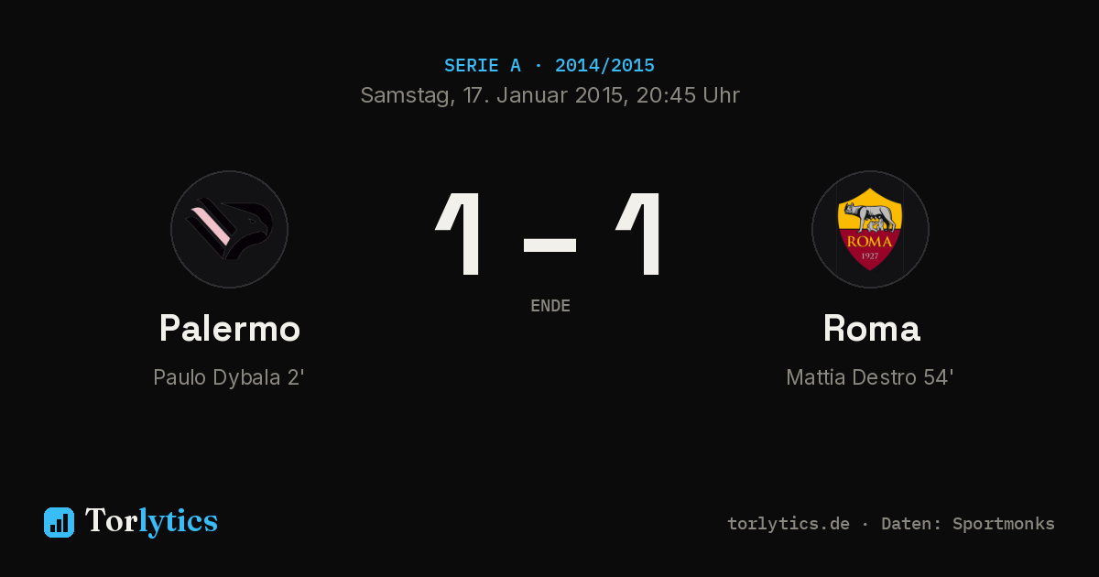
Task: Click the Palermo club crest
Action: click(x=229, y=229)
